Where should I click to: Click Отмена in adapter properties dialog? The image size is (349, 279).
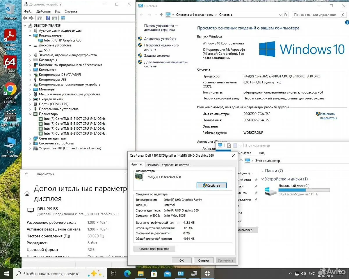(204, 260)
